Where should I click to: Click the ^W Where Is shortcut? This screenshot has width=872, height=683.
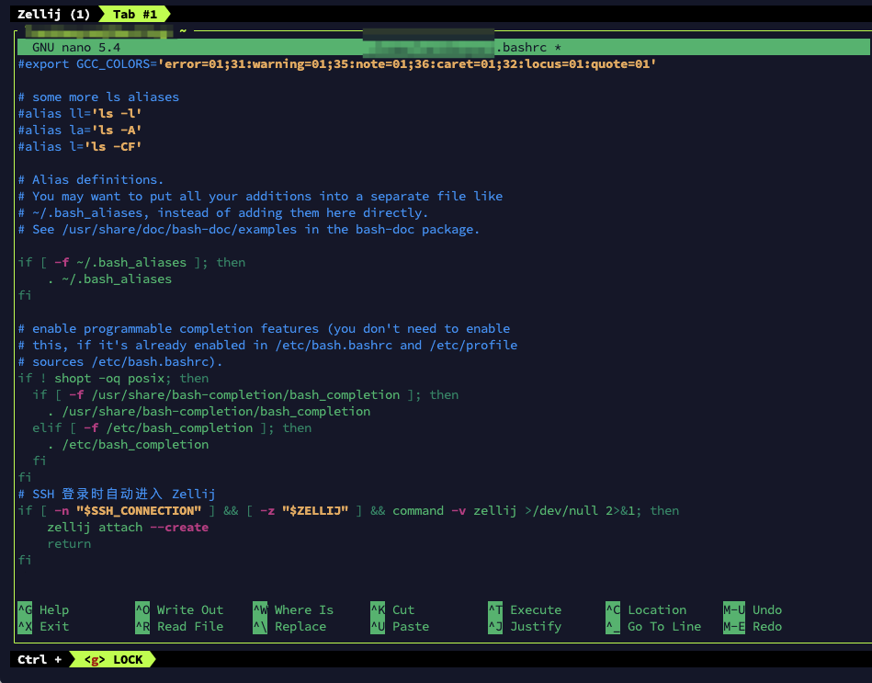293,609
